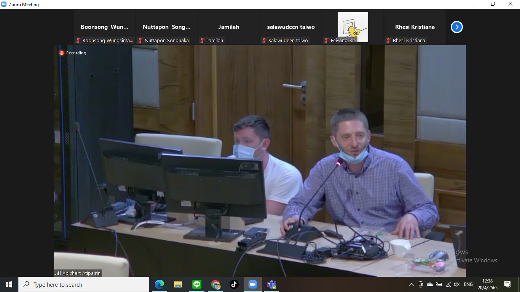Open the LINE app from taskbar
520x292 pixels.
[x=197, y=284]
